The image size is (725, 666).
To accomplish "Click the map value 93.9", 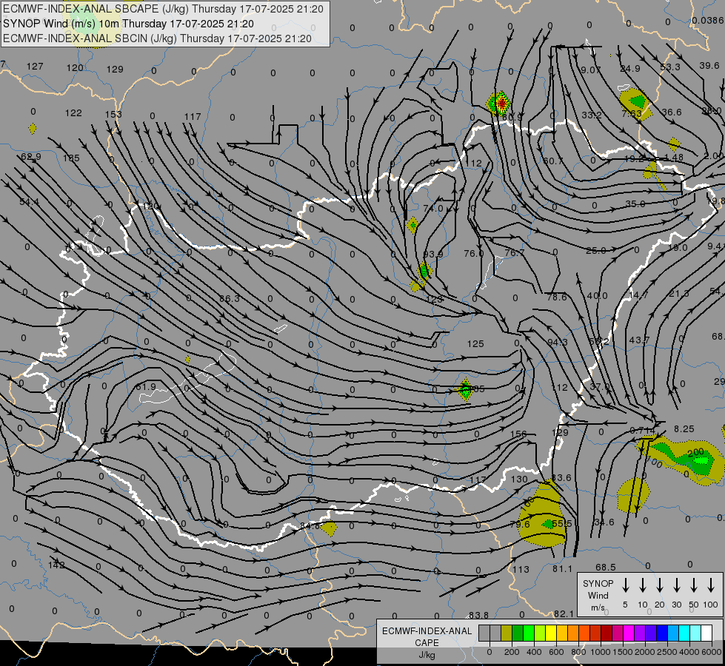I will (433, 255).
